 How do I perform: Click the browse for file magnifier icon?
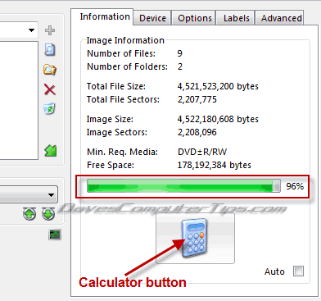[x=50, y=50]
